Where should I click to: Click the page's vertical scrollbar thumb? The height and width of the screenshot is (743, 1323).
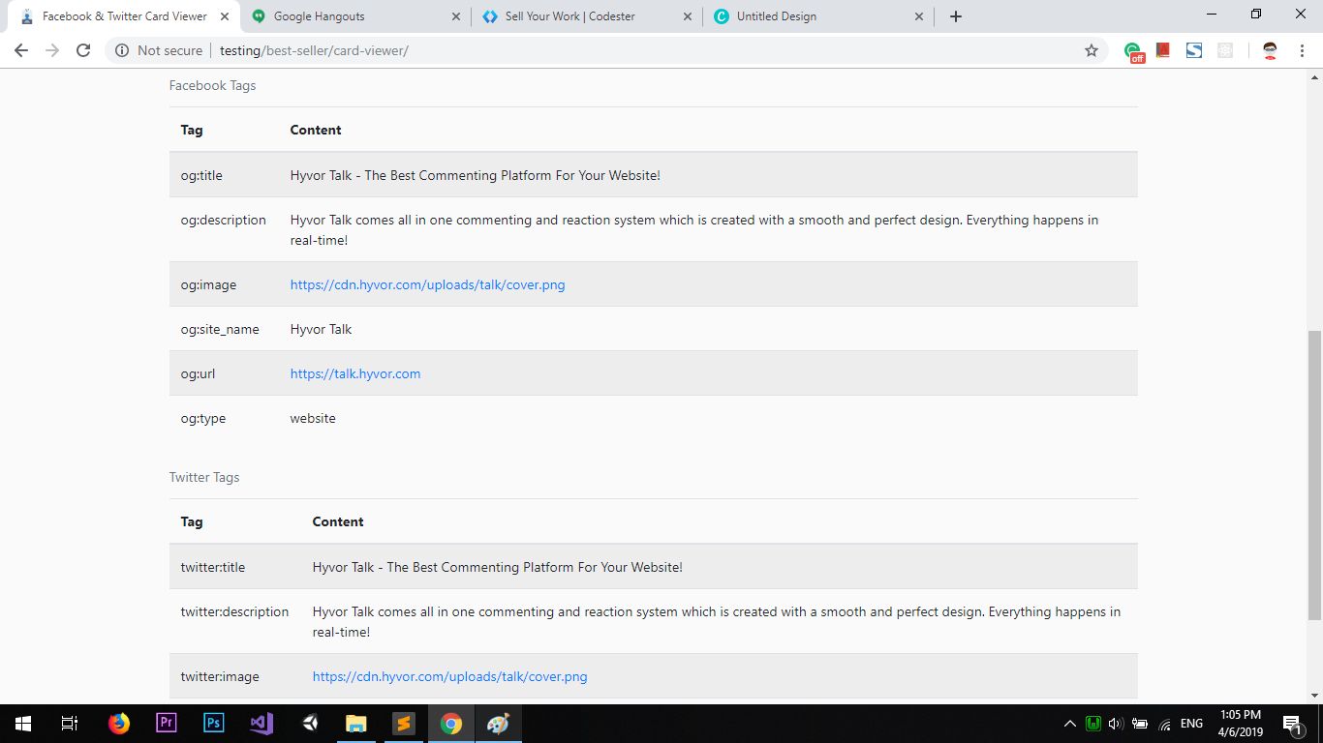pos(1314,474)
